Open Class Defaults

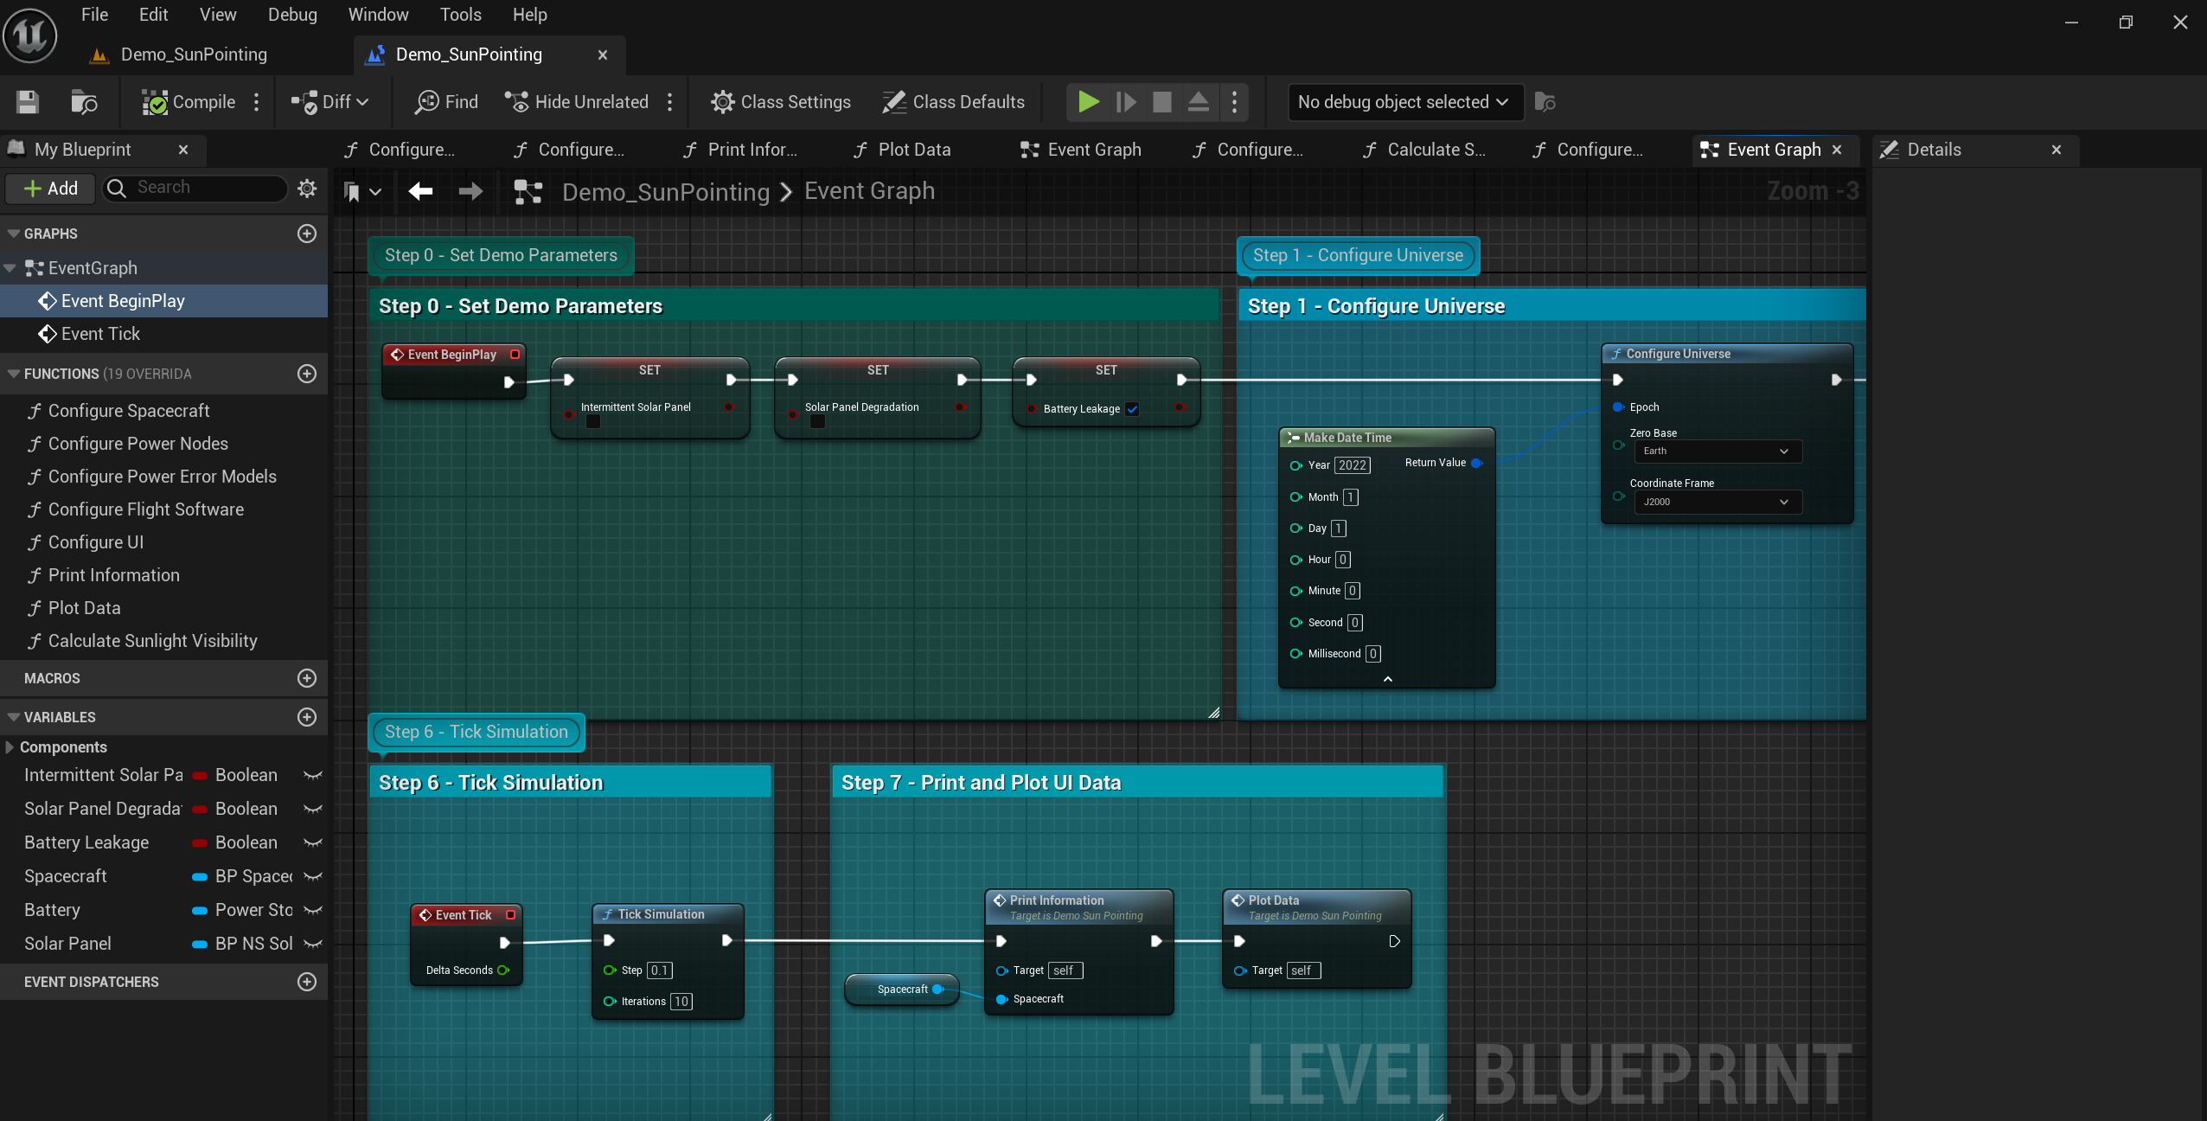[953, 102]
